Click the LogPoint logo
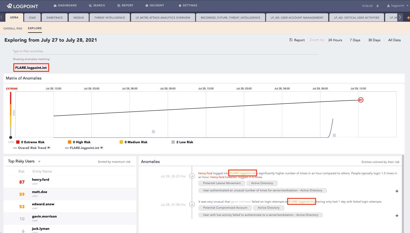410x233 pixels. tap(23, 6)
